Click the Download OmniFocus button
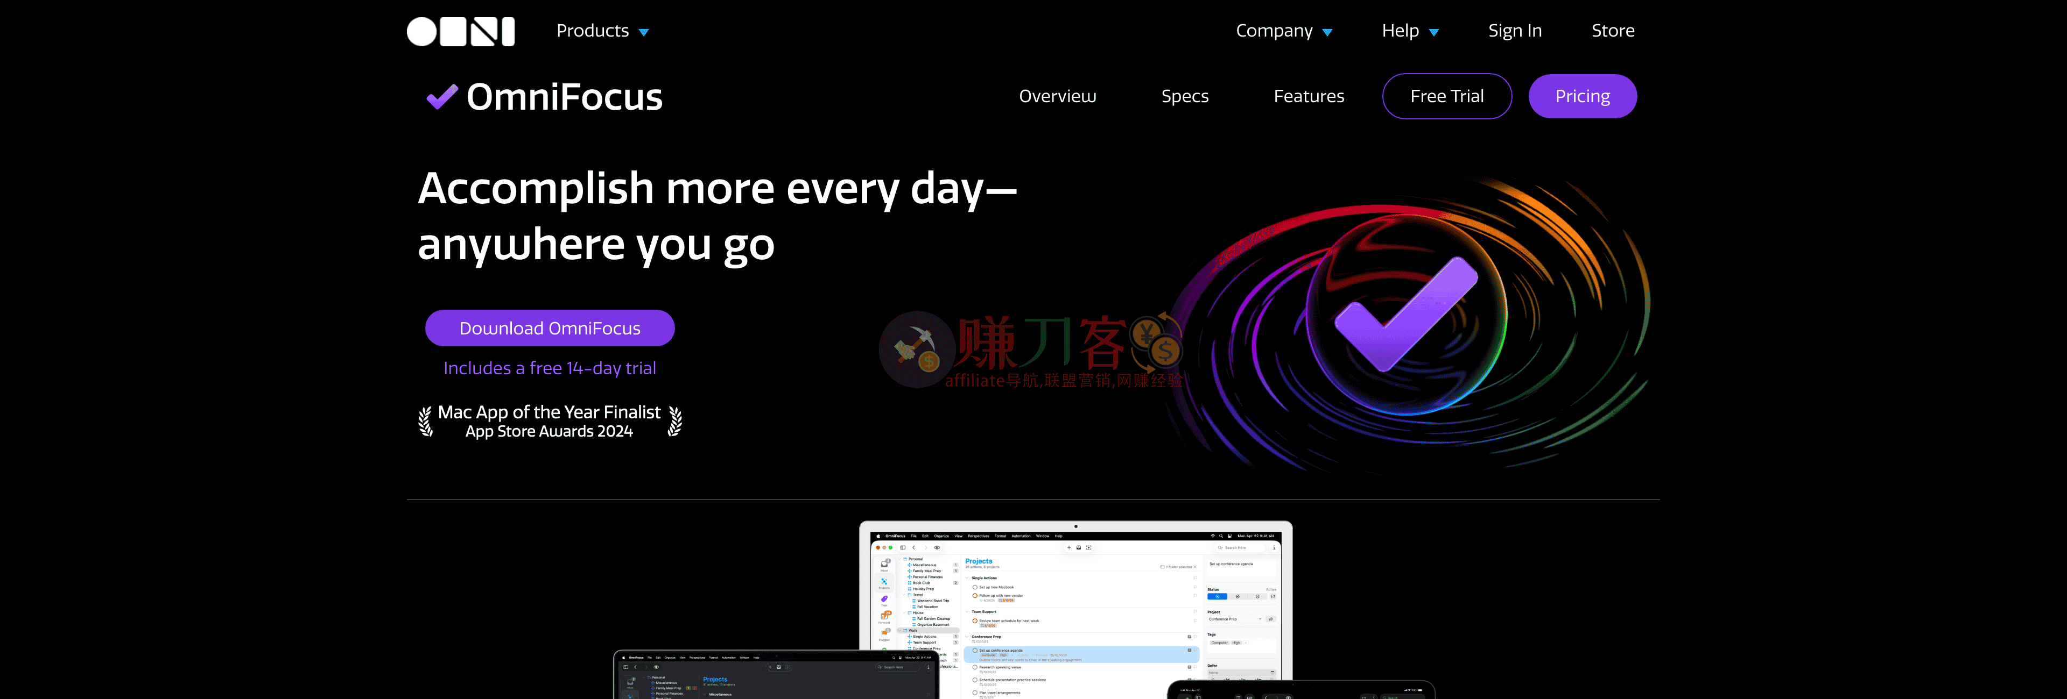The image size is (2067, 699). pyautogui.click(x=550, y=327)
